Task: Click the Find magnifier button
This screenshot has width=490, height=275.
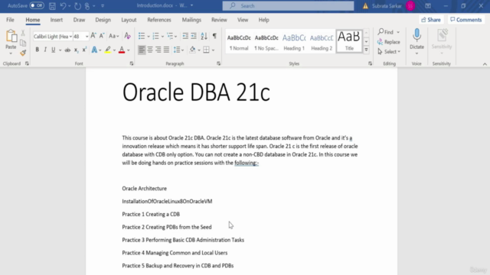Action: pyautogui.click(x=386, y=32)
